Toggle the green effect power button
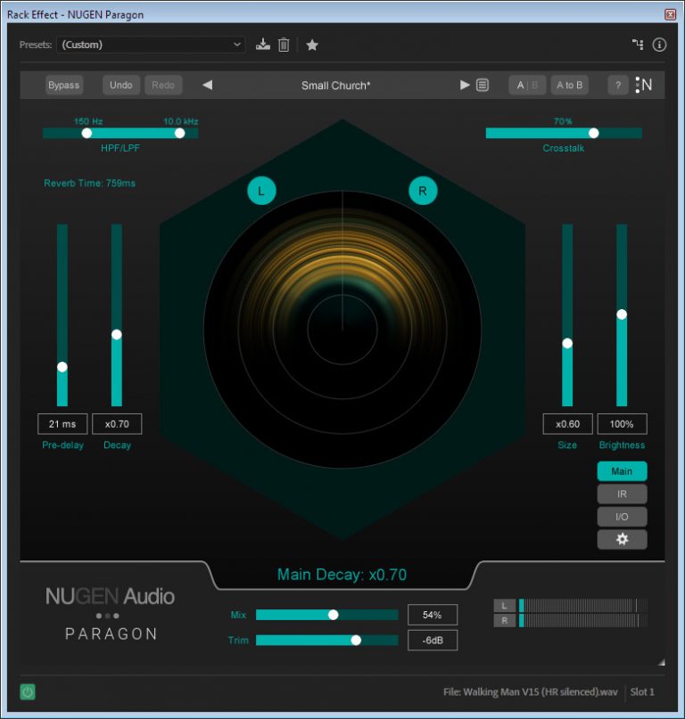685x719 pixels. pos(28,691)
